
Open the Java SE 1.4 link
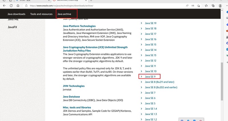pyautogui.click(x=151, y=109)
